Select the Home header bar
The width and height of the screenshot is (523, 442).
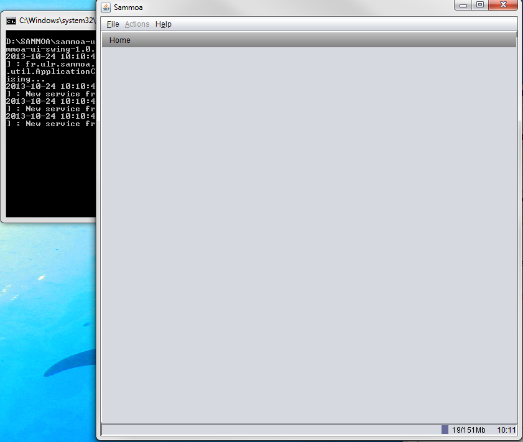coord(309,40)
